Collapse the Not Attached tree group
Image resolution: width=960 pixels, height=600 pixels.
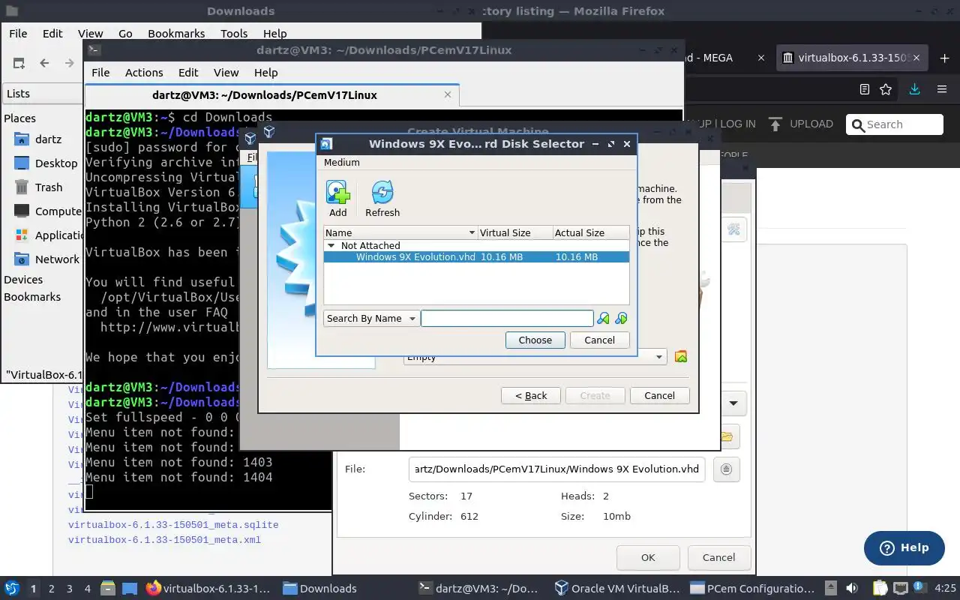(331, 246)
